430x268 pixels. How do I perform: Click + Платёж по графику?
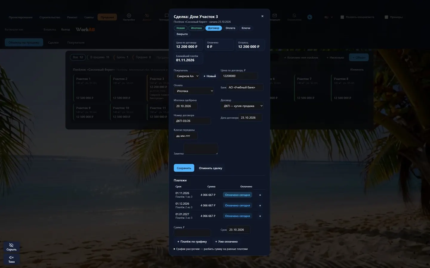tap(192, 241)
